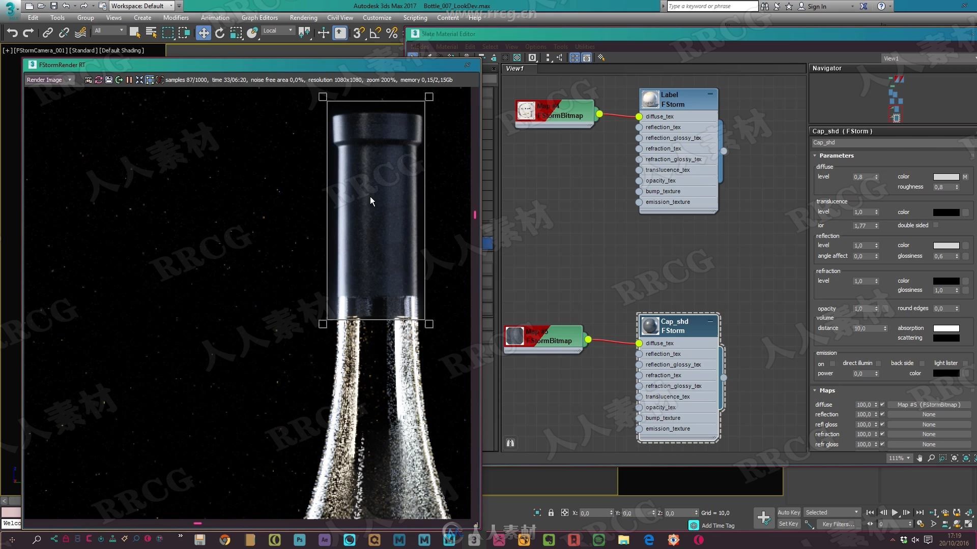Enable emission 'on' checkbox
Image resolution: width=977 pixels, height=549 pixels.
point(832,363)
